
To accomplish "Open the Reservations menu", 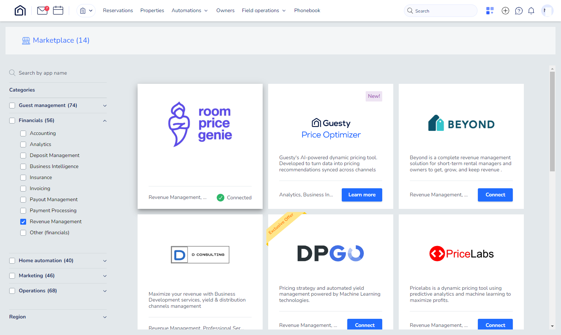I will click(118, 11).
